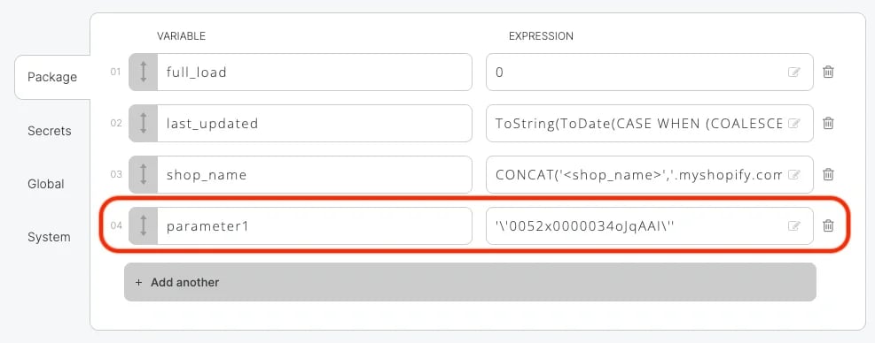
Task: Open expression editor for parameter1
Action: pyautogui.click(x=793, y=225)
